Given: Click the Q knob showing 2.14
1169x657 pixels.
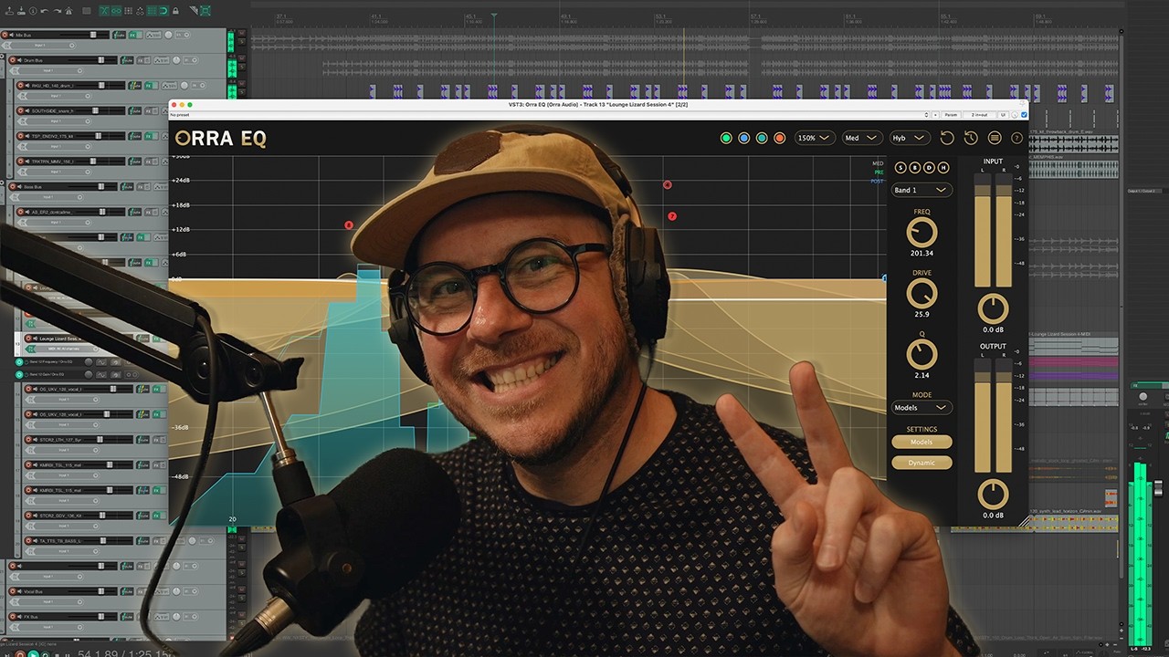Looking at the screenshot, I should click(x=922, y=354).
